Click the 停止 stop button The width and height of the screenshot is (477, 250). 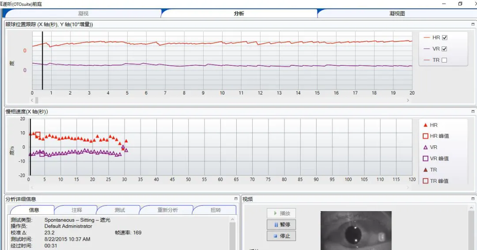(x=281, y=236)
